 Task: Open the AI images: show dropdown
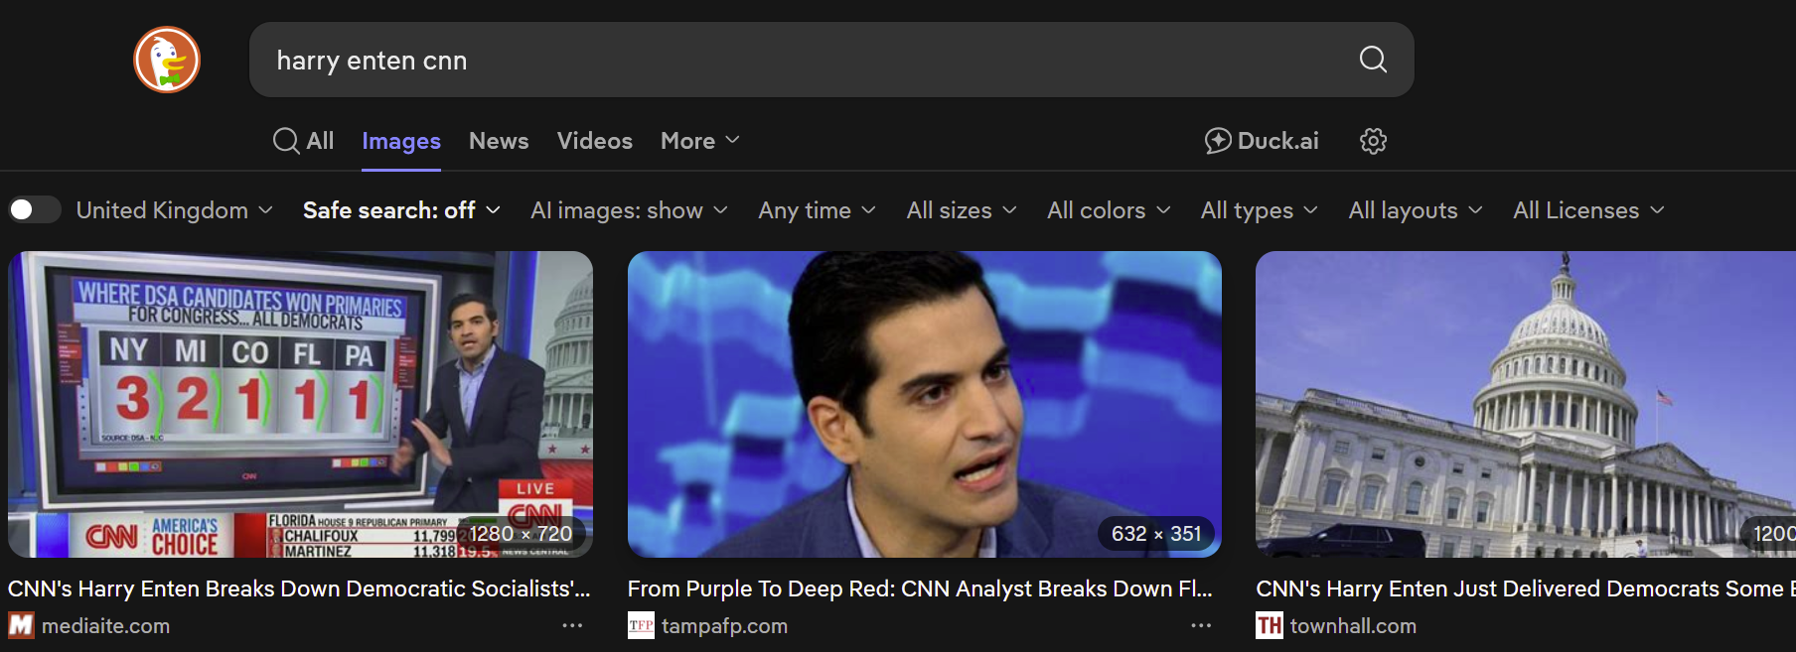[x=629, y=210]
